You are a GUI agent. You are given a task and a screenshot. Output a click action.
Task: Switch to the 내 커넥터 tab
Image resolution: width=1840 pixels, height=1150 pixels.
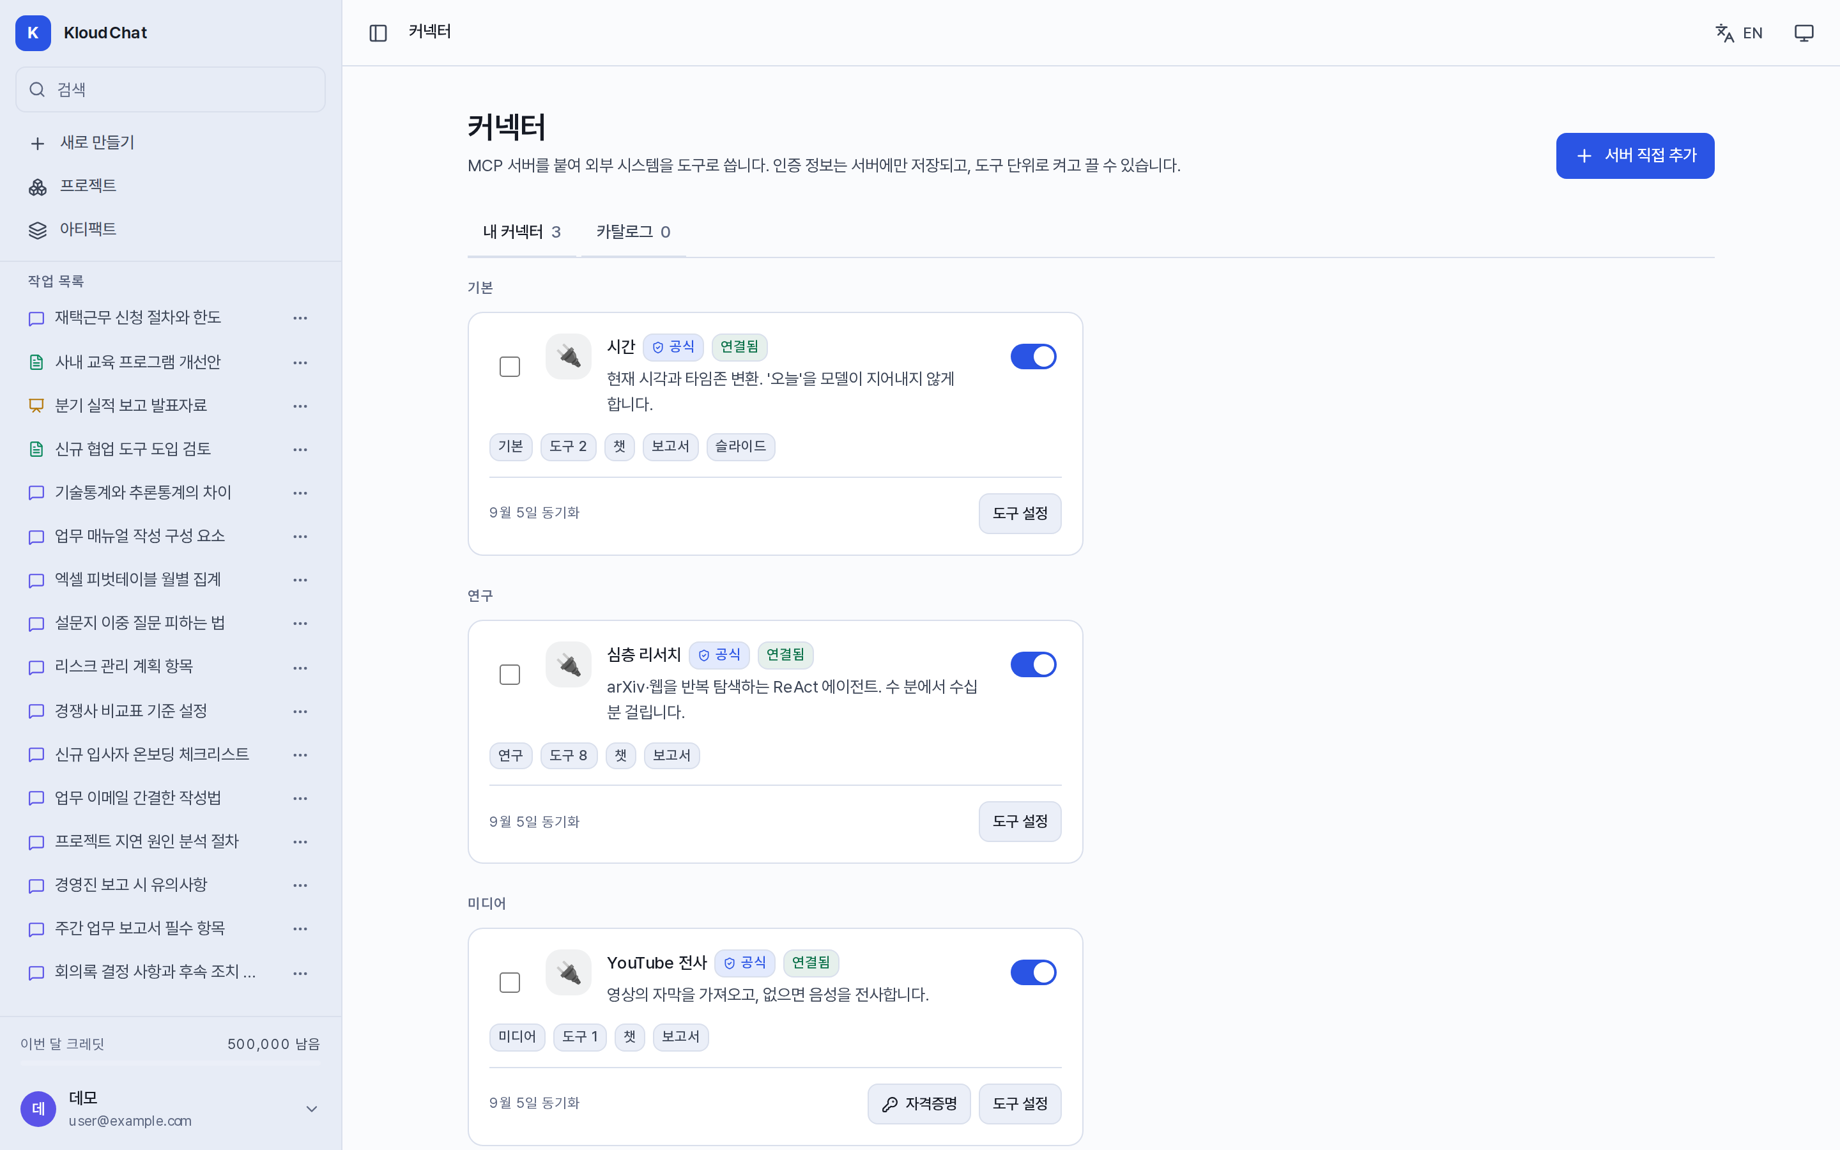point(521,232)
